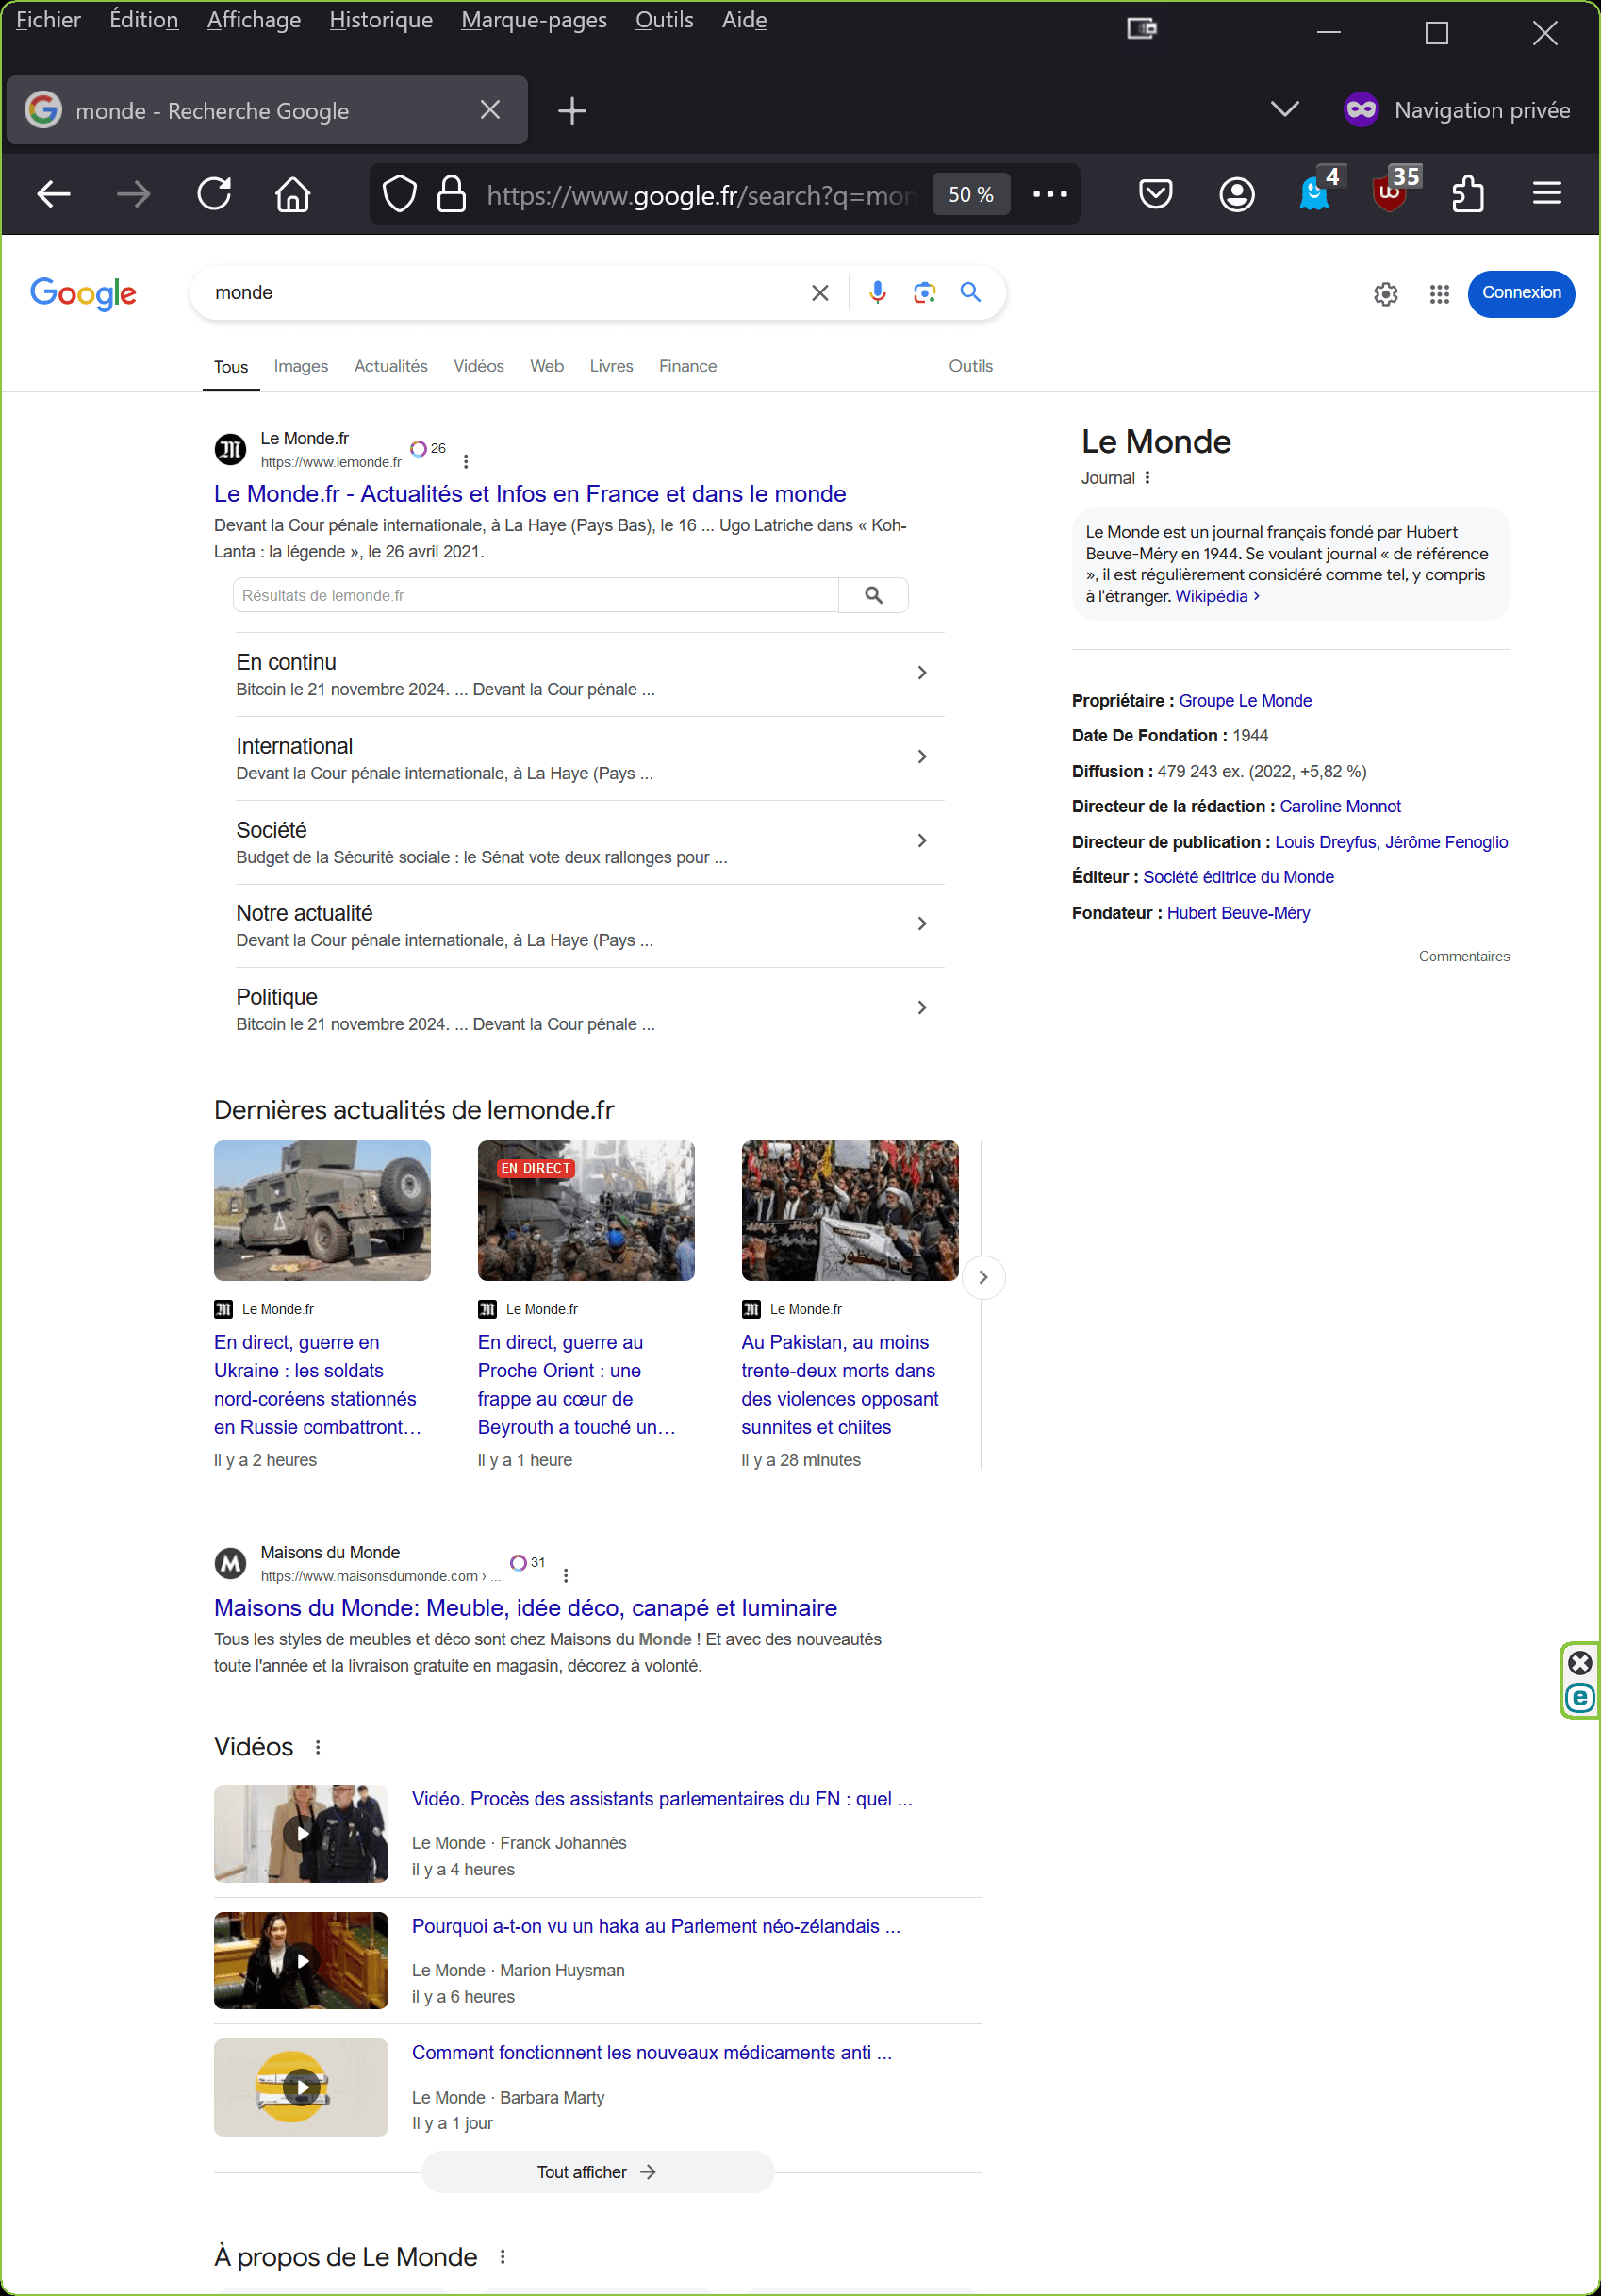Submit search with magnifier icon
Screen dimensions: 1601x2296
tap(970, 292)
